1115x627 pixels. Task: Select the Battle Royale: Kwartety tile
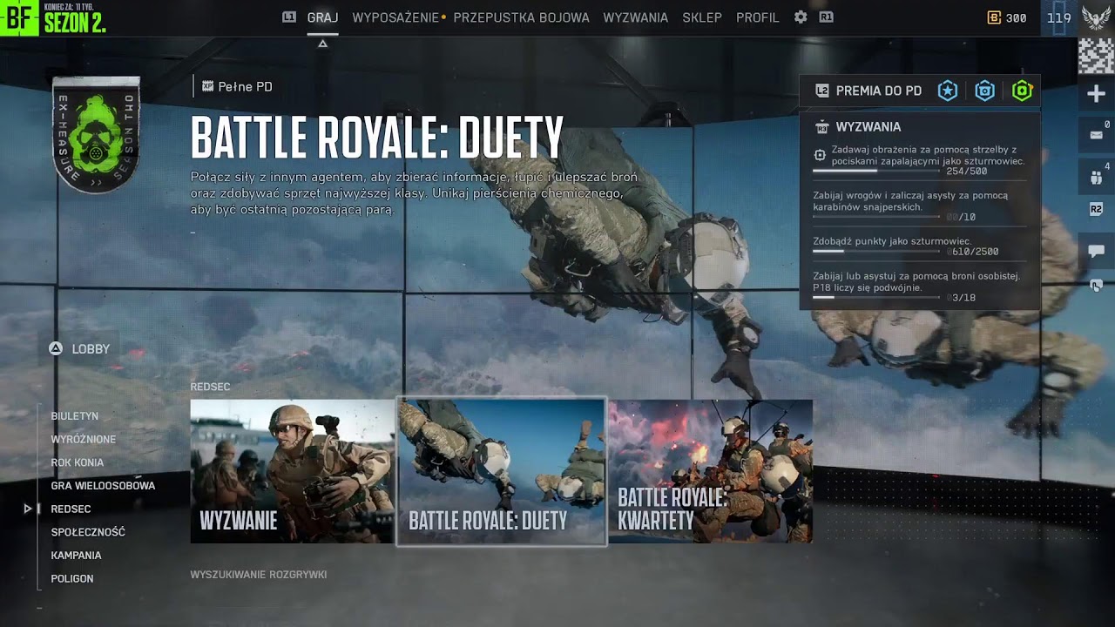[x=710, y=471]
